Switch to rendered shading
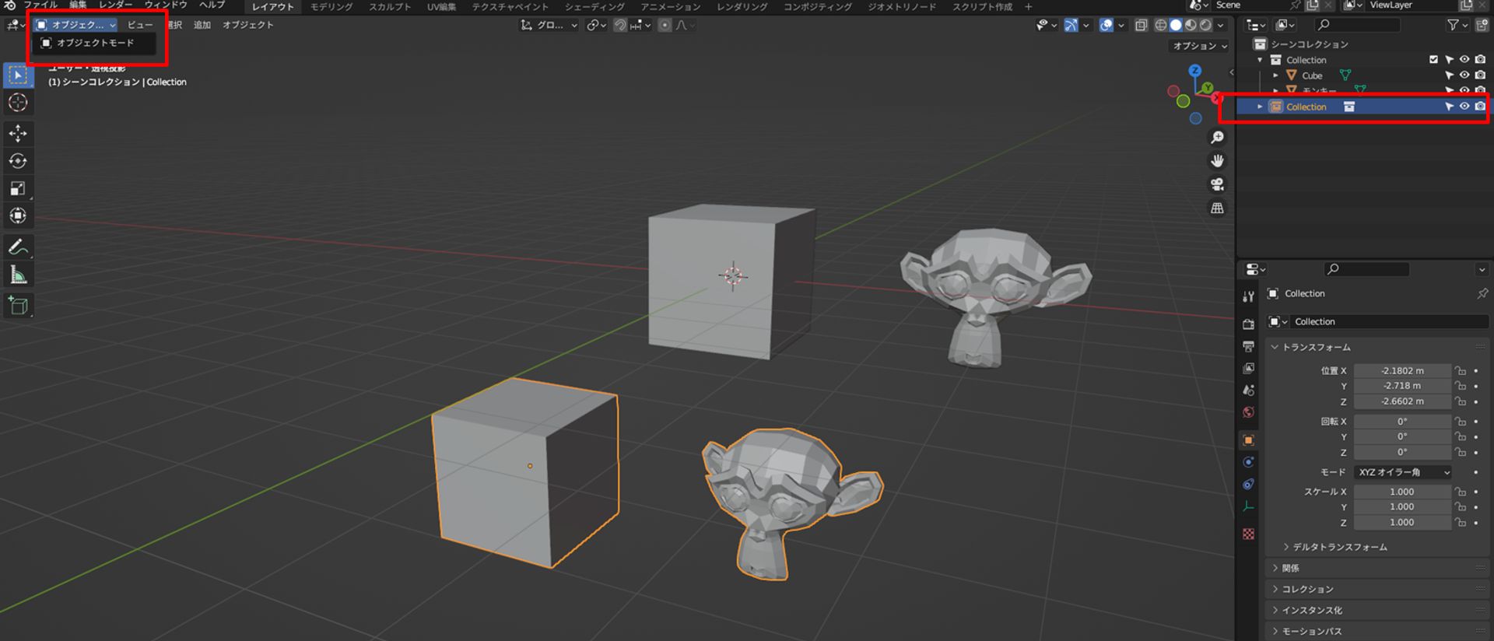 point(1205,26)
